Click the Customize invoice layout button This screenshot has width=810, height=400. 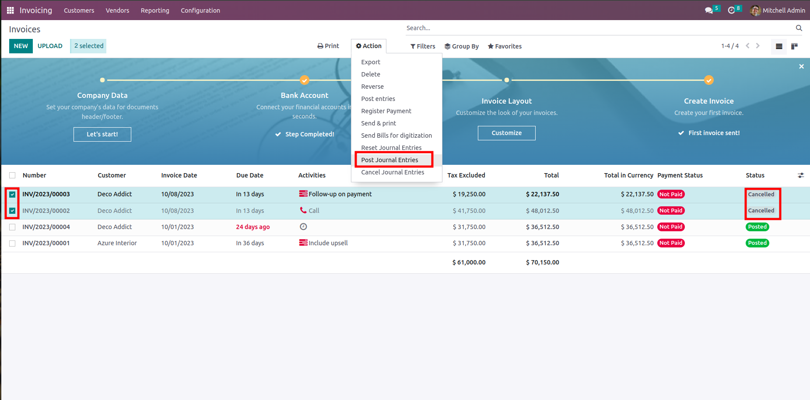click(x=507, y=133)
